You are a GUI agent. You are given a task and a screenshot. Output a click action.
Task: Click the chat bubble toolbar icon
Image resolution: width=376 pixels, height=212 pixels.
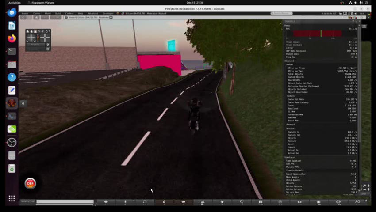(x=106, y=202)
